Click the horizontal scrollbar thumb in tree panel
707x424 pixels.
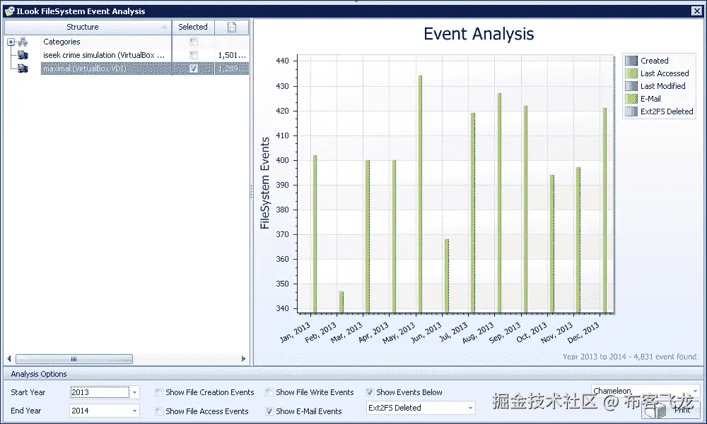click(74, 358)
